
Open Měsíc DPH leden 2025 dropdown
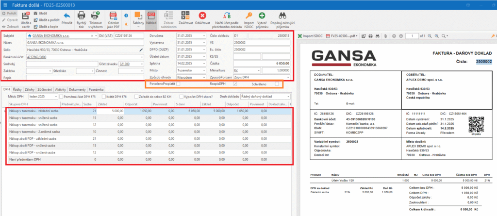[56, 97]
